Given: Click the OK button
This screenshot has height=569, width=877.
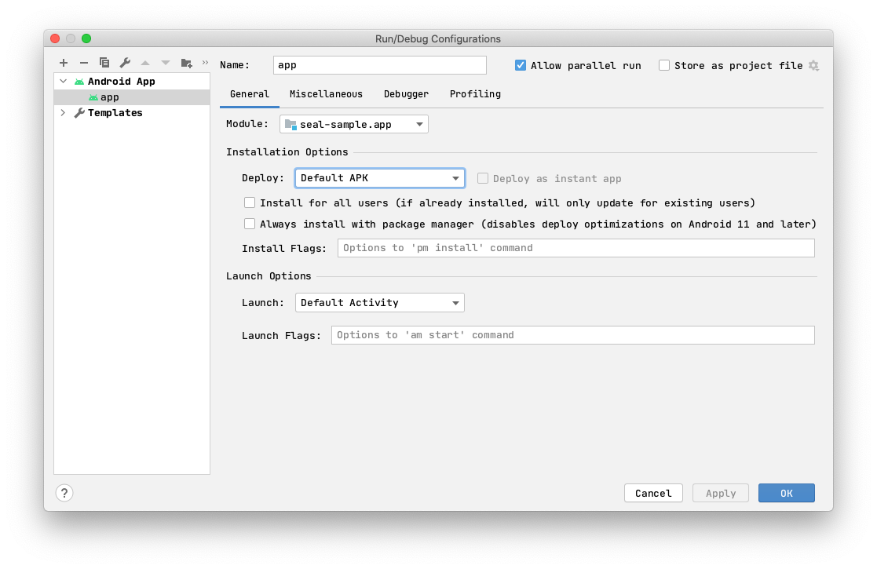Looking at the screenshot, I should pyautogui.click(x=786, y=493).
